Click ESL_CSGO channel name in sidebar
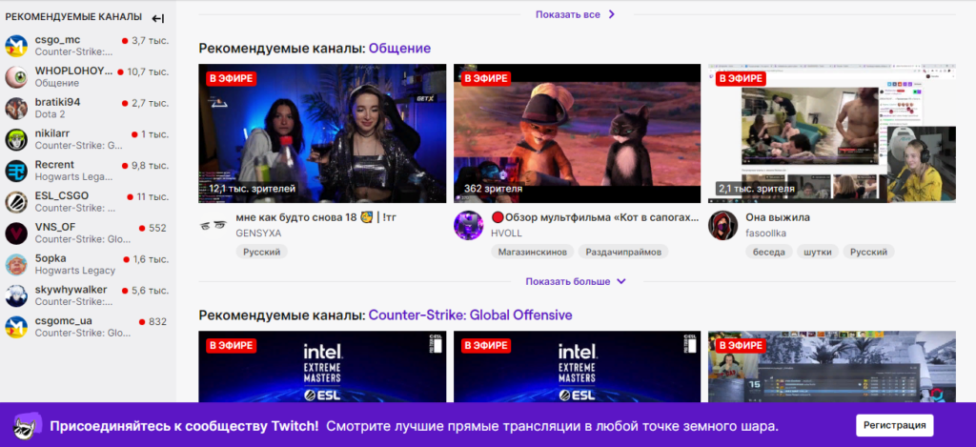This screenshot has width=976, height=447. tap(62, 195)
